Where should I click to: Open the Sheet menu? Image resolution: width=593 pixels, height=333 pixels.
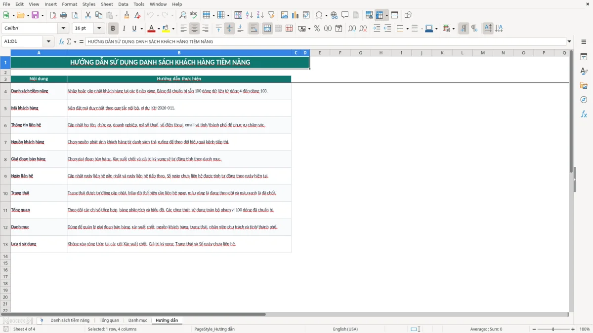(x=107, y=4)
